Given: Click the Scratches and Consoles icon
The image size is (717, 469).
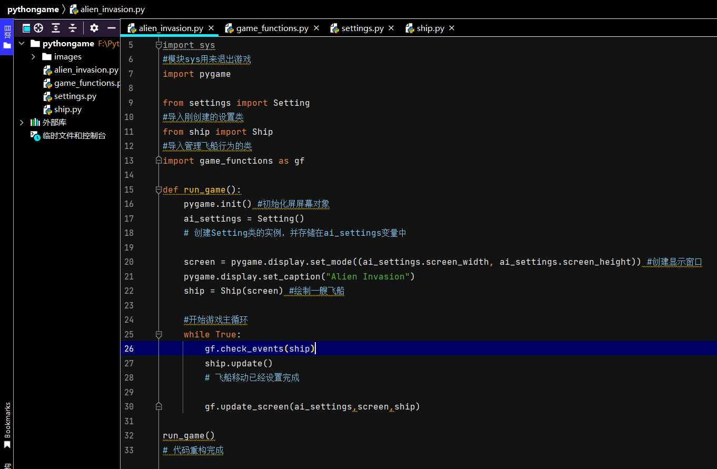Looking at the screenshot, I should 35,135.
